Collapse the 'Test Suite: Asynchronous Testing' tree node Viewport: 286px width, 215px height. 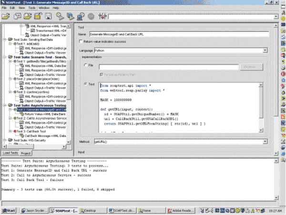(4, 105)
